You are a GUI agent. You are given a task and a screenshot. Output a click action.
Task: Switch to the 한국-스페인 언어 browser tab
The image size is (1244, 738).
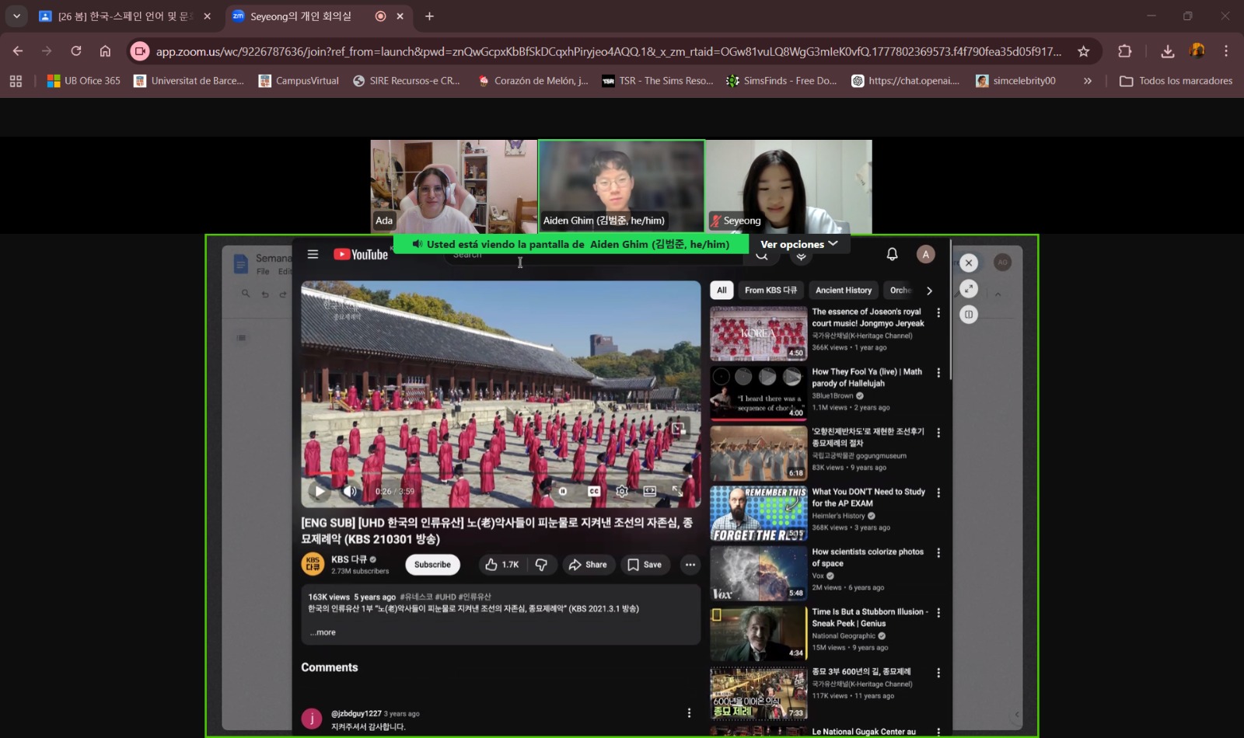point(124,16)
